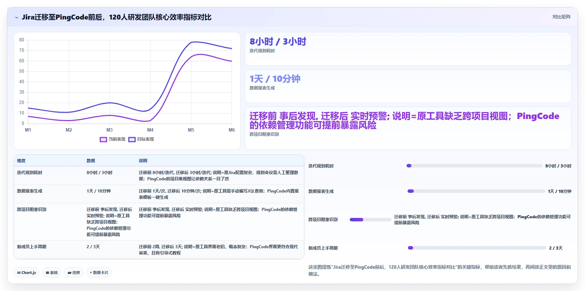The width and height of the screenshot is (585, 291).
Task: Click the footer summary paragraph text
Action: [440, 270]
